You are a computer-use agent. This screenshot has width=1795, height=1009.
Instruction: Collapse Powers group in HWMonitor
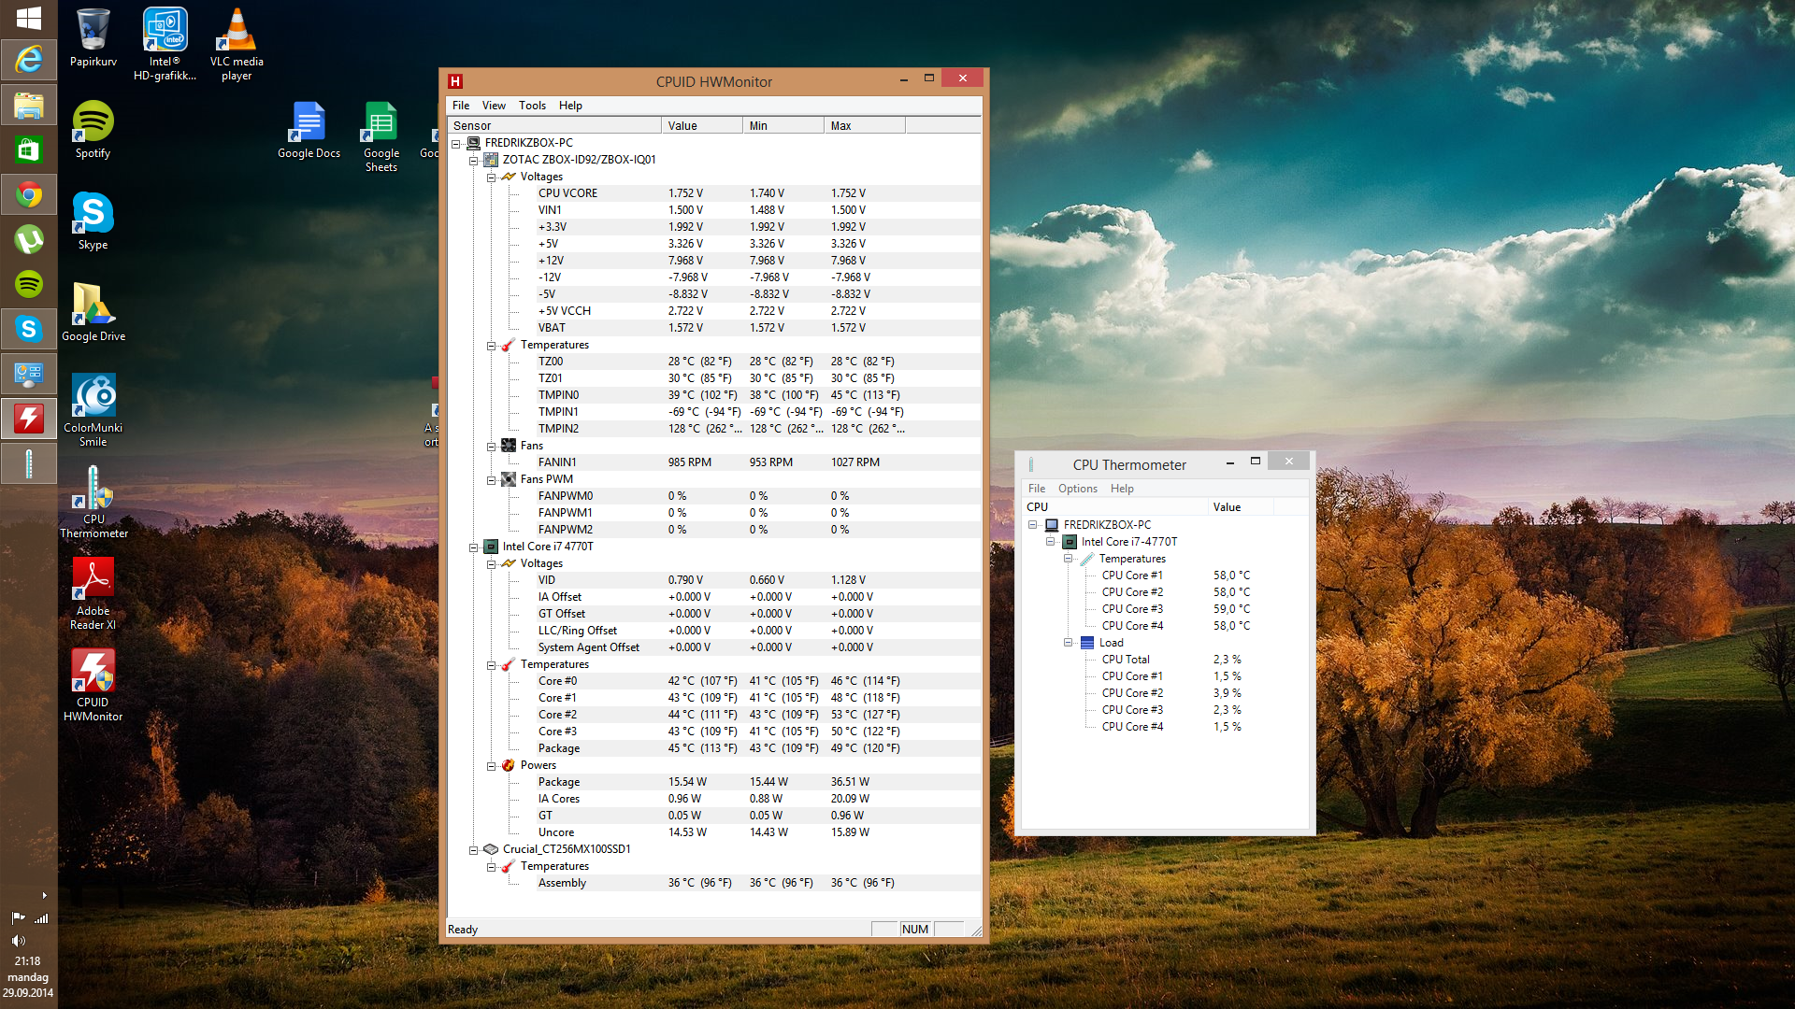[x=492, y=766]
